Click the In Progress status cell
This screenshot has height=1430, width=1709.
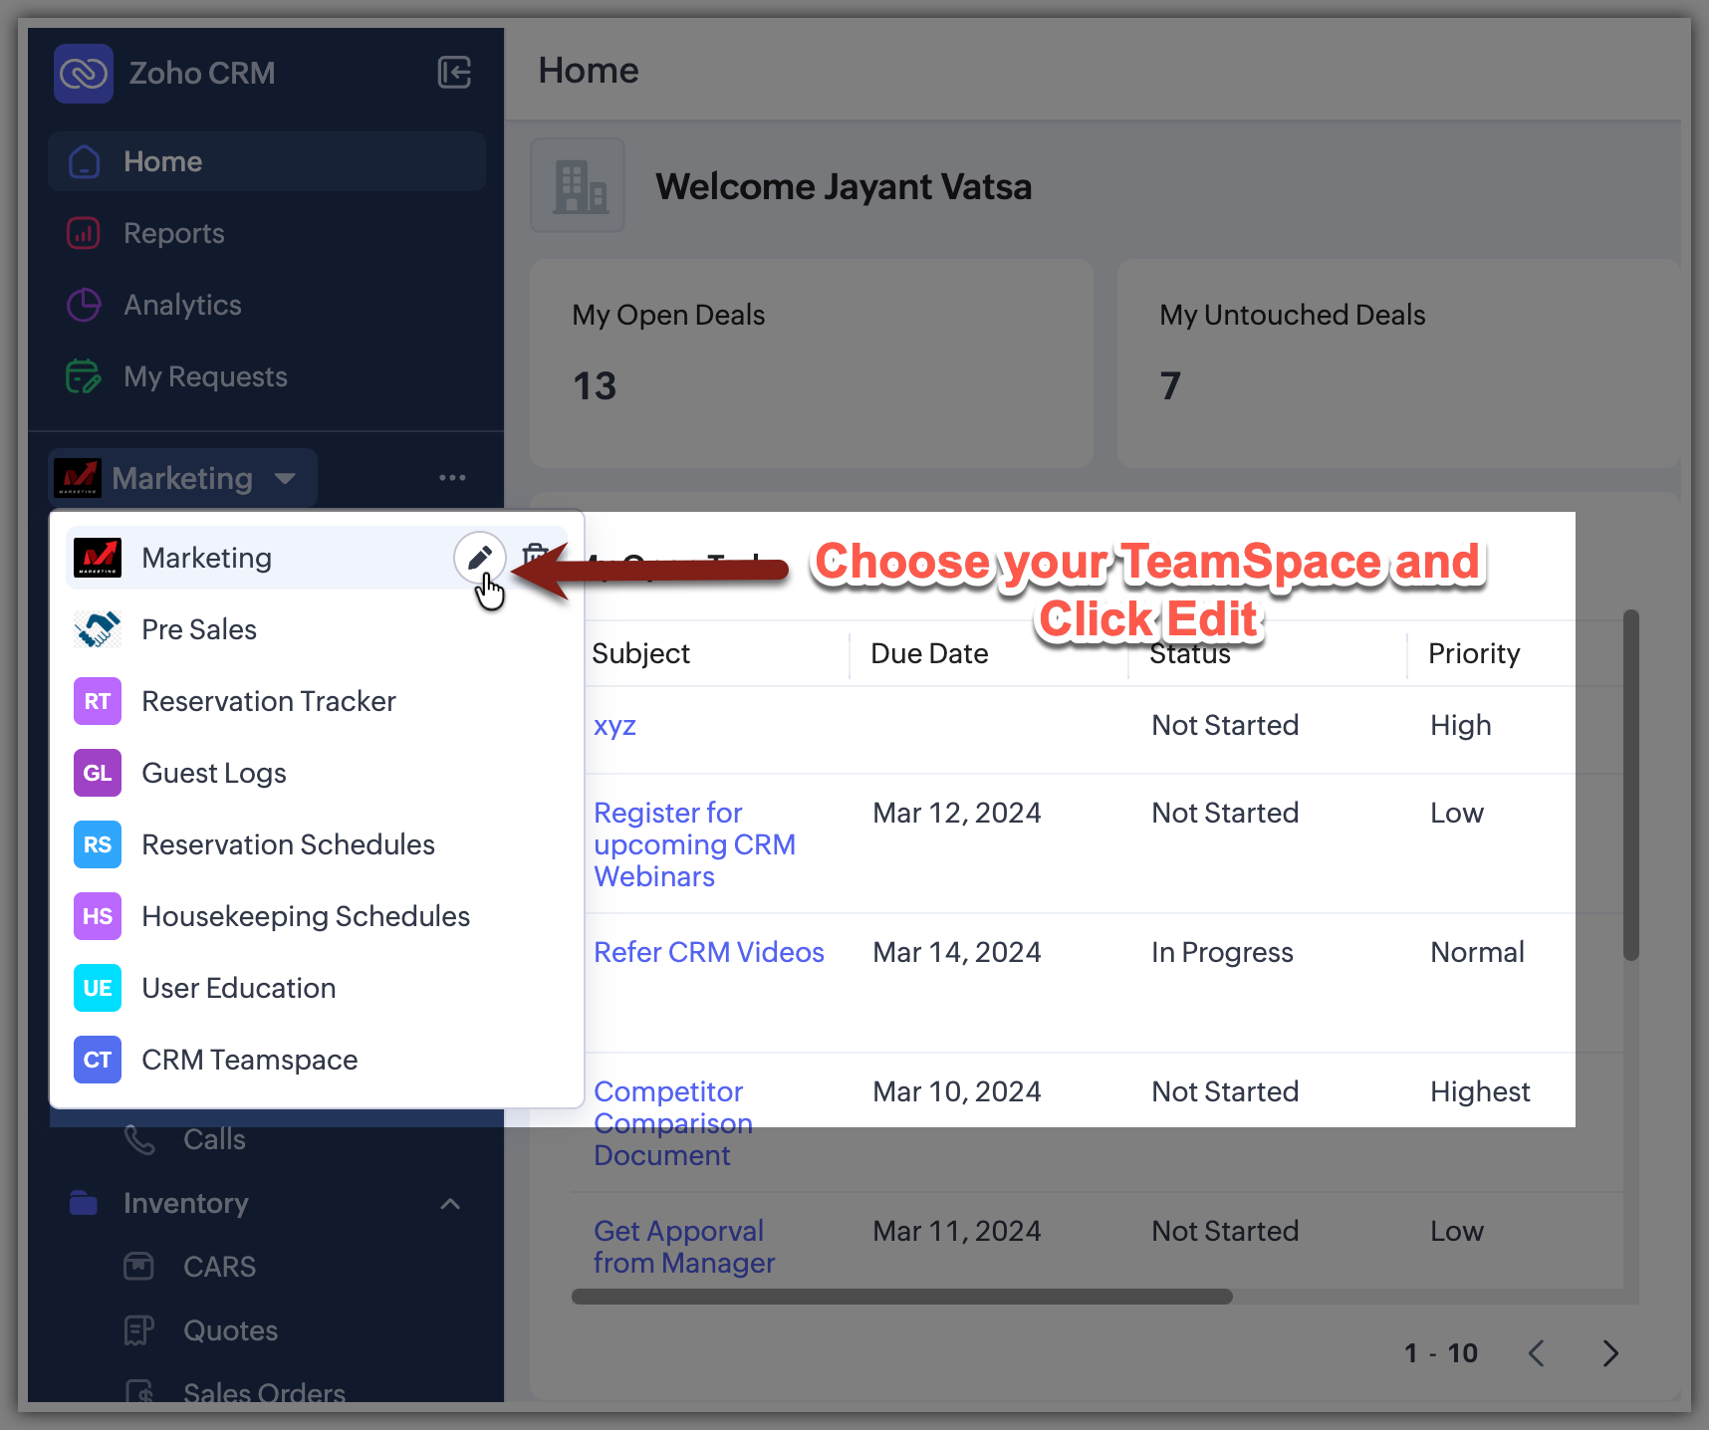coord(1222,952)
